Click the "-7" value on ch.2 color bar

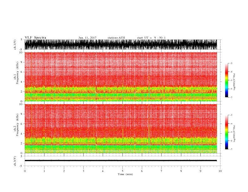[x=231, y=149]
